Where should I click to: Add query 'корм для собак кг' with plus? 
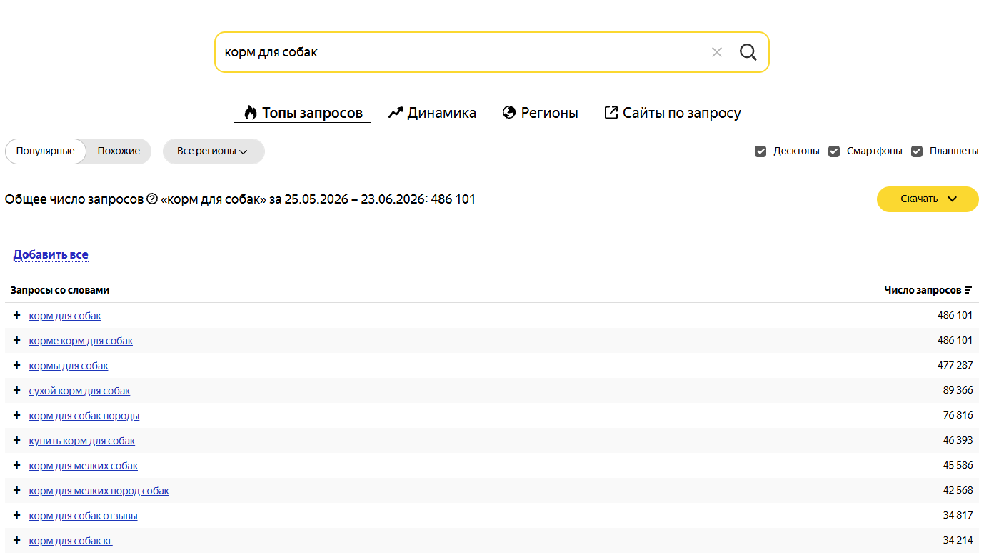(x=17, y=540)
